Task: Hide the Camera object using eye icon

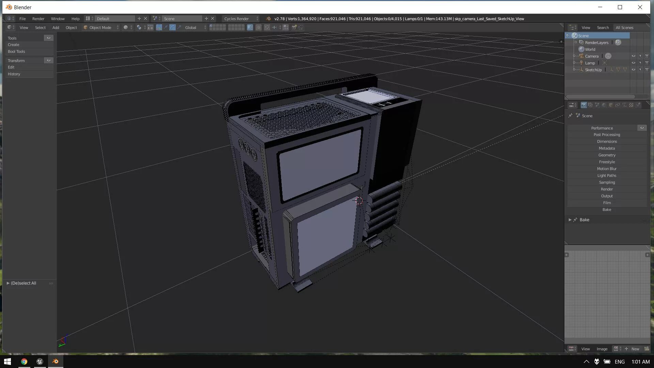Action: [x=633, y=56]
